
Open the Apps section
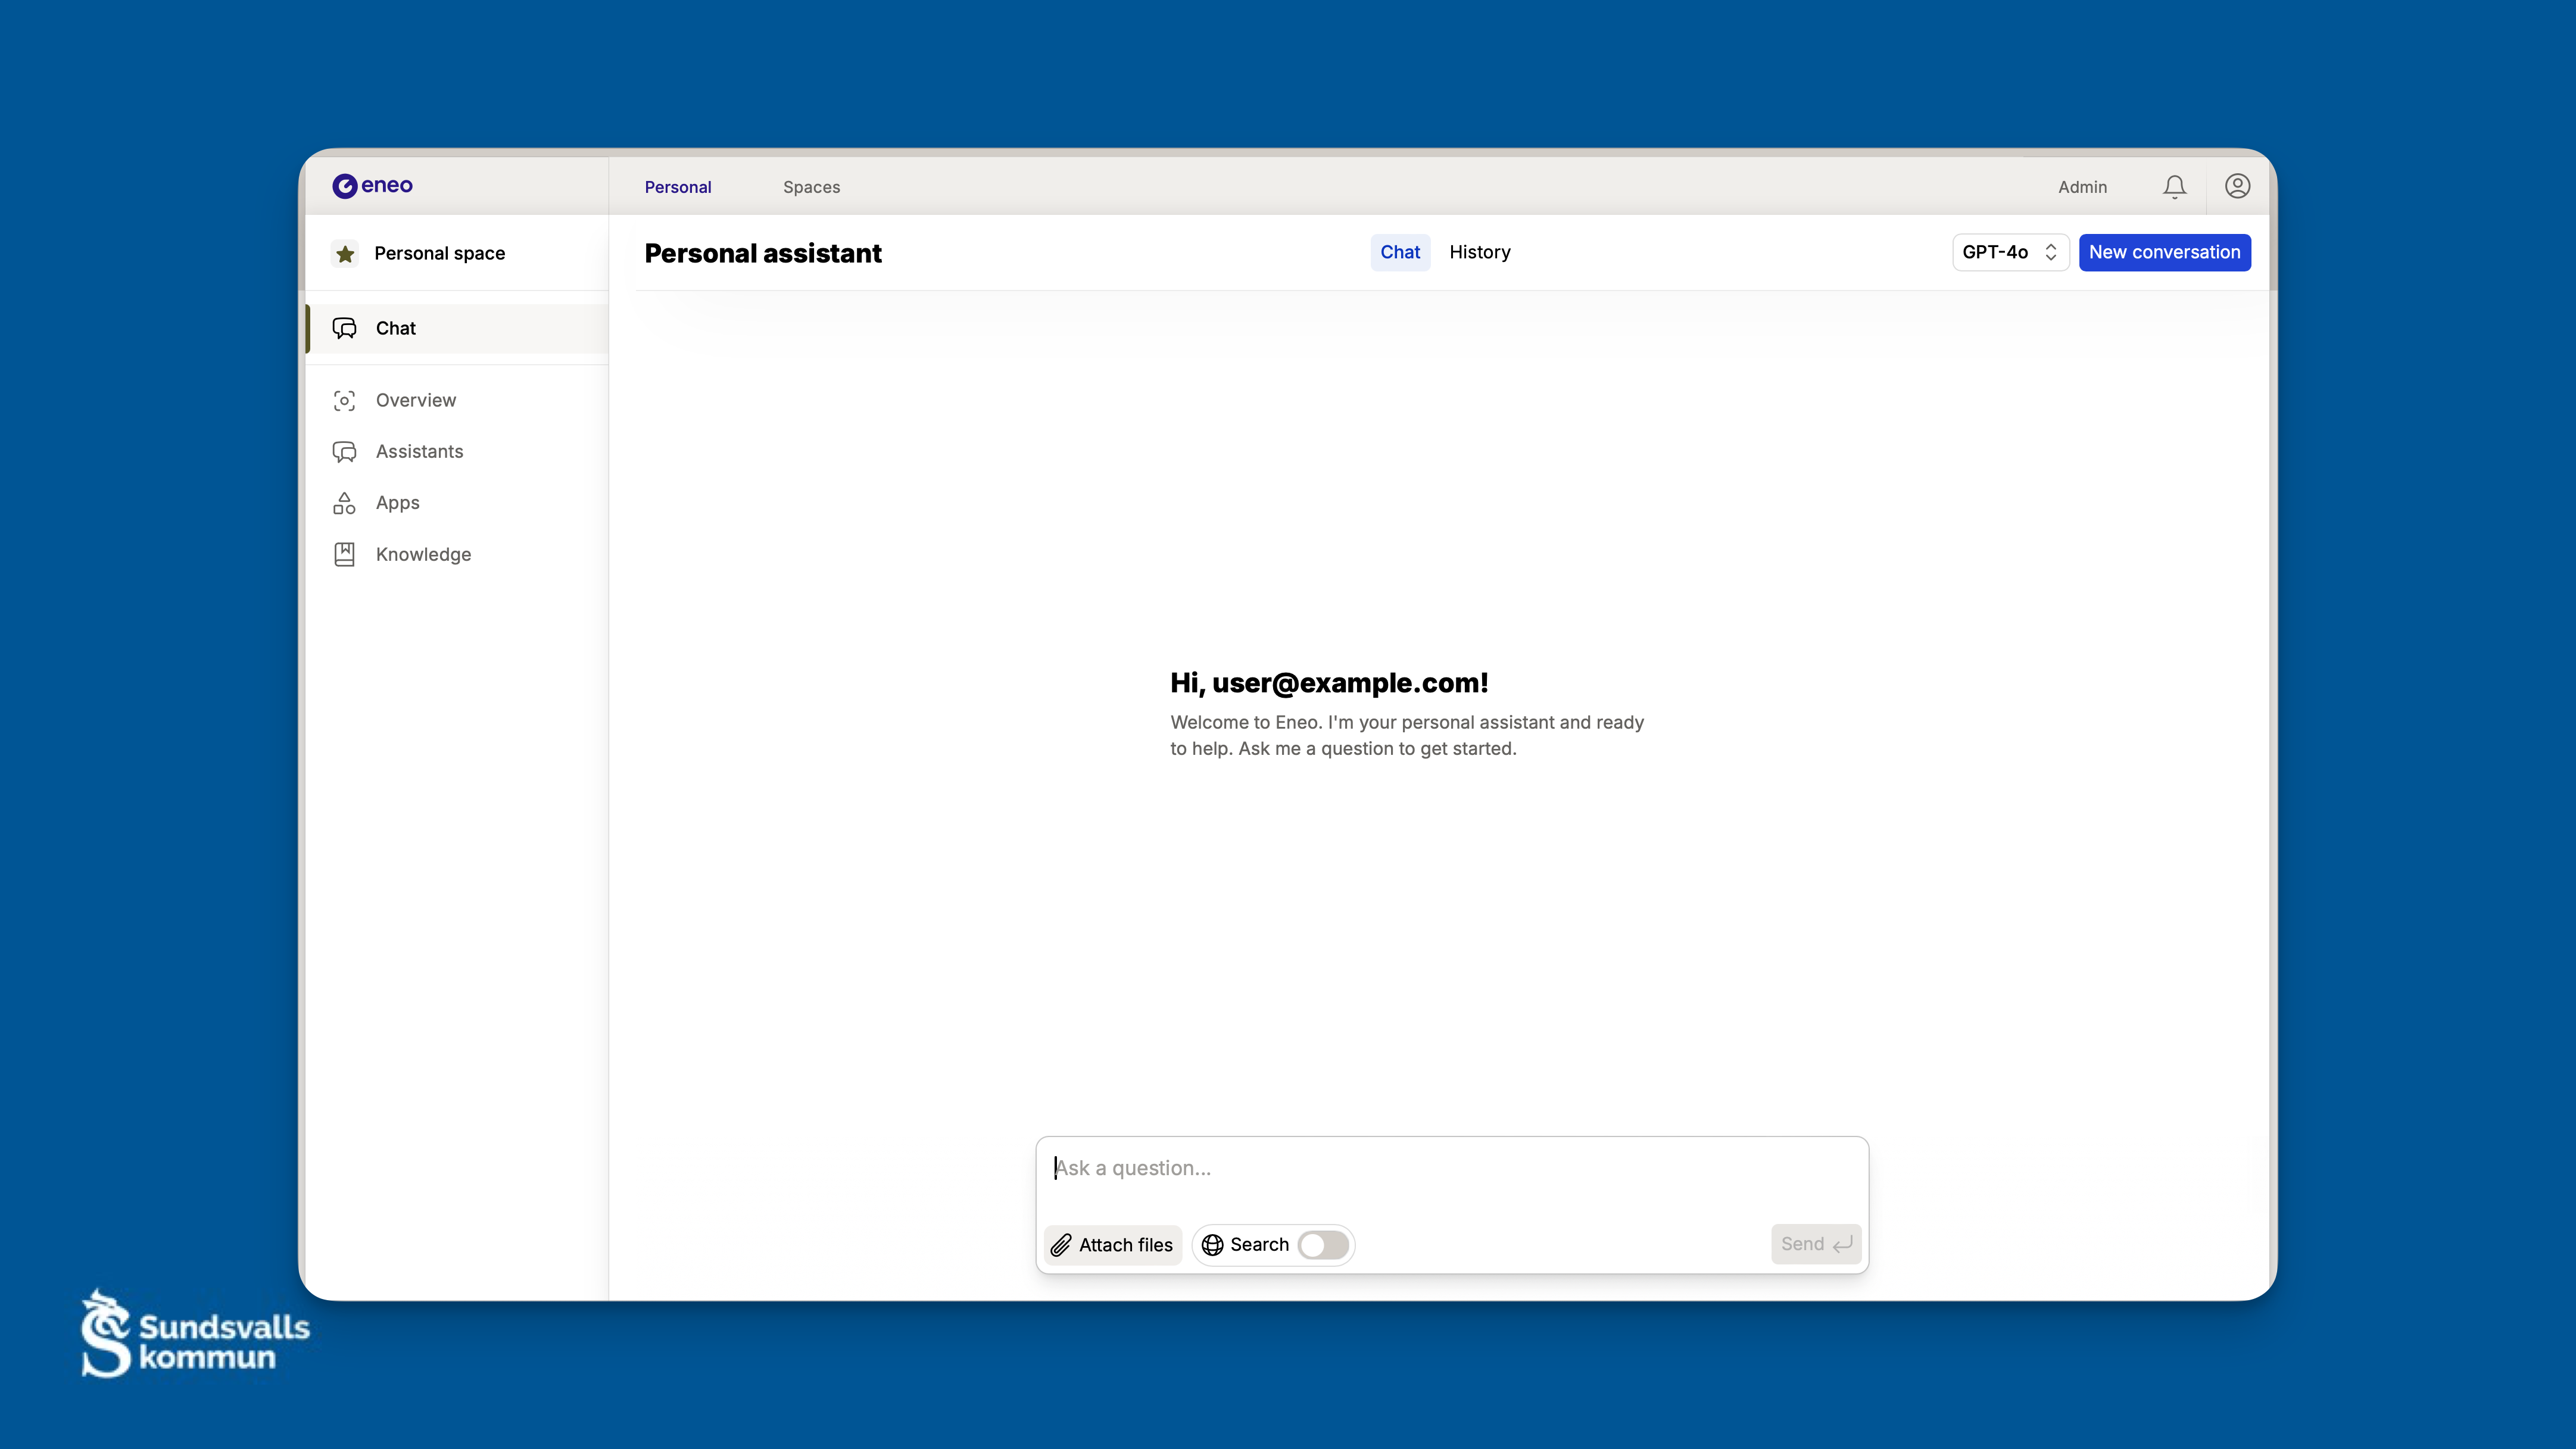[x=397, y=502]
